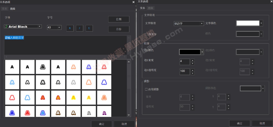Expand the 文字颜色 color dropdown arrow

pyautogui.click(x=261, y=23)
